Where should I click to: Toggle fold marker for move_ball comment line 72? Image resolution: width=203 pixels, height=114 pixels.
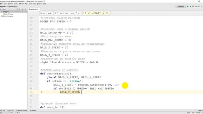tap(39, 104)
